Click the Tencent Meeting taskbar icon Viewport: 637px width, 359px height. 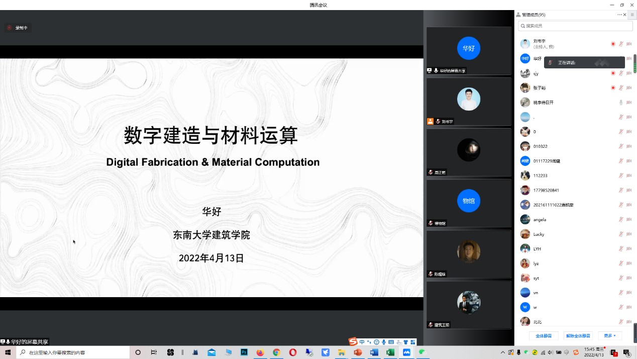[406, 352]
